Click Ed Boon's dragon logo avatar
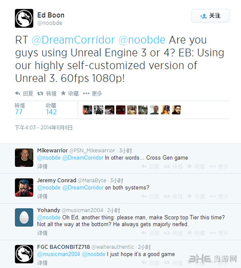Viewport: 241px width, 268px height. (x=24, y=18)
